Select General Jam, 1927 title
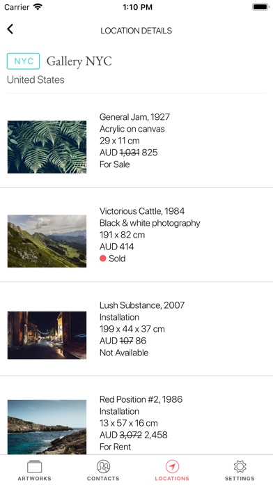The height and width of the screenshot is (485, 273). (135, 117)
